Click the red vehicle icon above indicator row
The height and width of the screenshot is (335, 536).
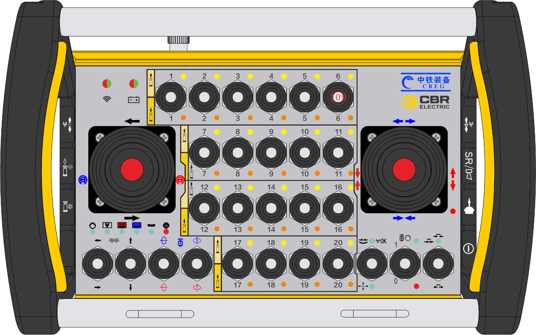[x=122, y=225]
